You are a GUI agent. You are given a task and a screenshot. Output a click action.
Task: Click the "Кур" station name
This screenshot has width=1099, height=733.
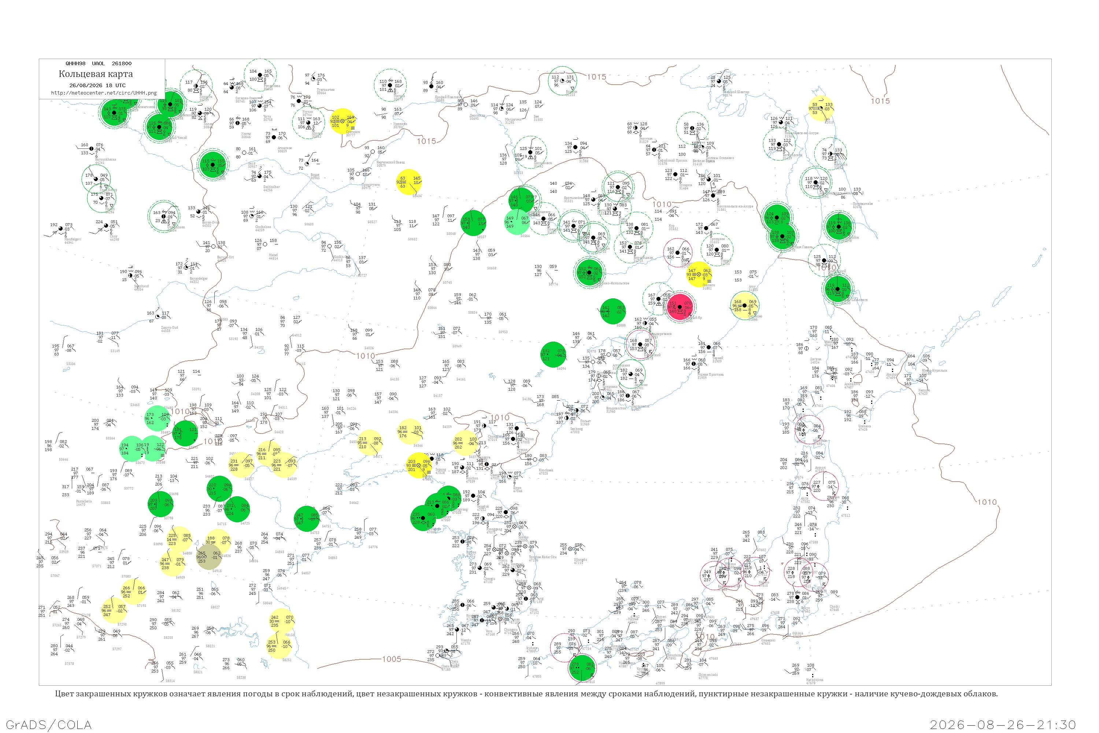coord(671,226)
